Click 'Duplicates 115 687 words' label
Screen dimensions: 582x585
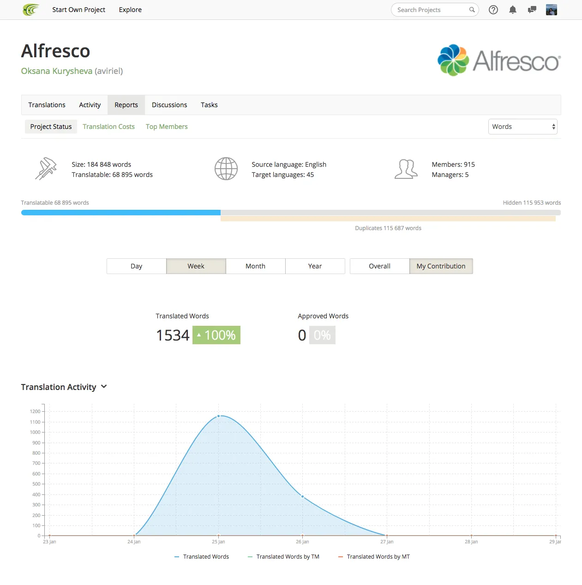click(388, 228)
